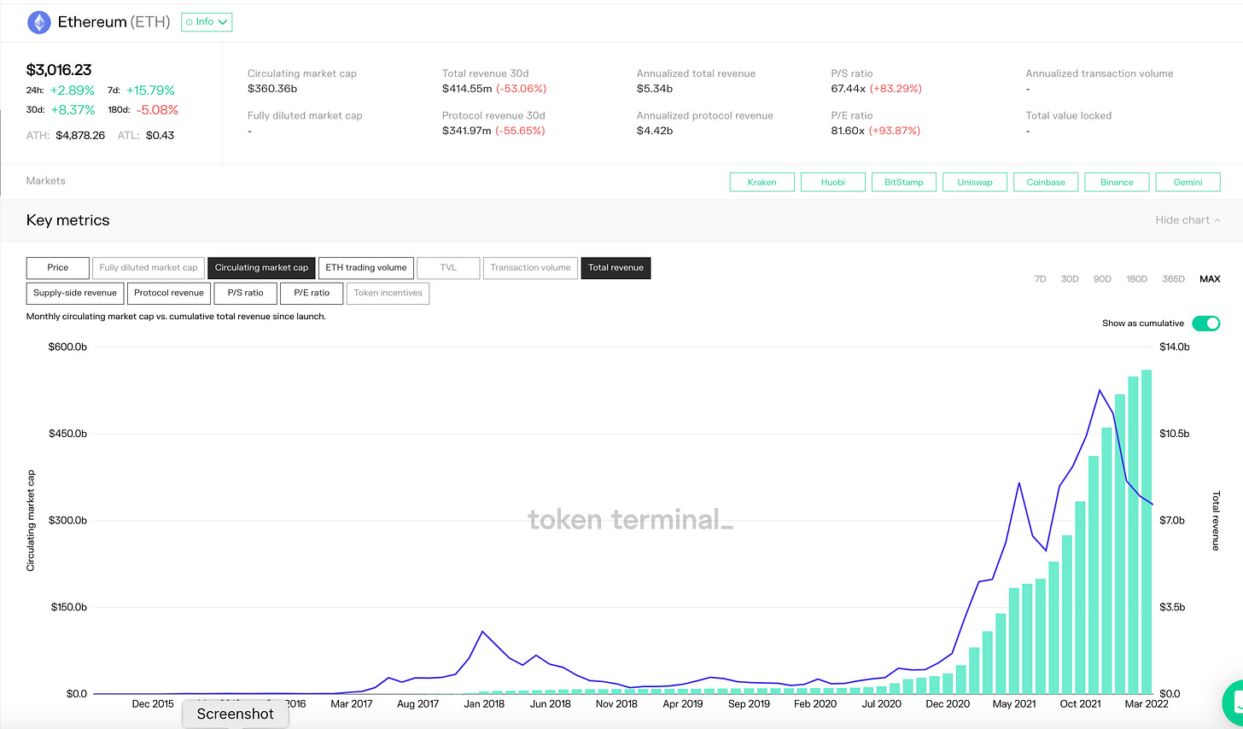Deselect the Total revenue metric
The height and width of the screenshot is (729, 1243).
(616, 268)
